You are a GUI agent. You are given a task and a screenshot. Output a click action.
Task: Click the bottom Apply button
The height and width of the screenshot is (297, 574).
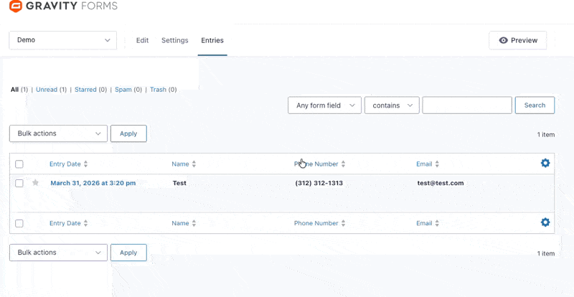[x=128, y=253]
